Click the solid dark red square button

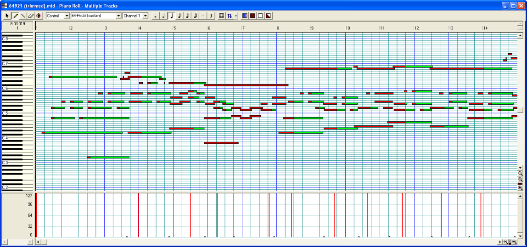click(252, 16)
